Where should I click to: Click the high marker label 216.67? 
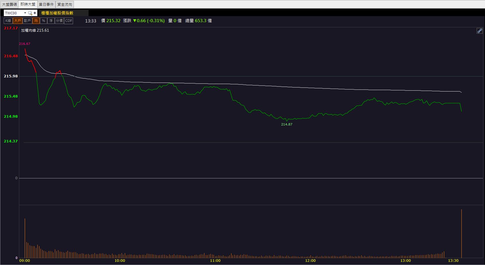coord(25,44)
